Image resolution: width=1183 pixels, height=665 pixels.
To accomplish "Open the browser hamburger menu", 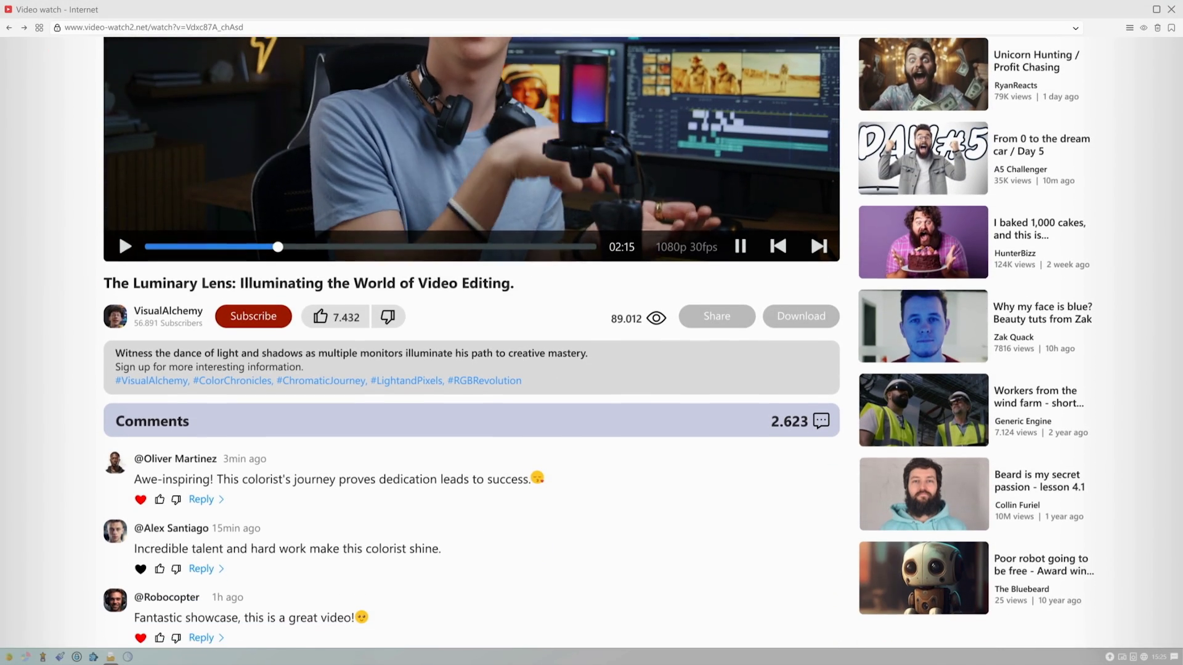I will (1129, 28).
